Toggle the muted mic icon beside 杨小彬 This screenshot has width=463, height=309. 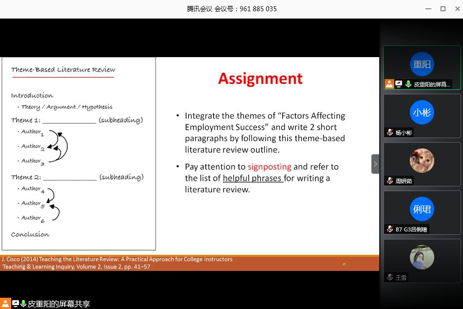(389, 132)
